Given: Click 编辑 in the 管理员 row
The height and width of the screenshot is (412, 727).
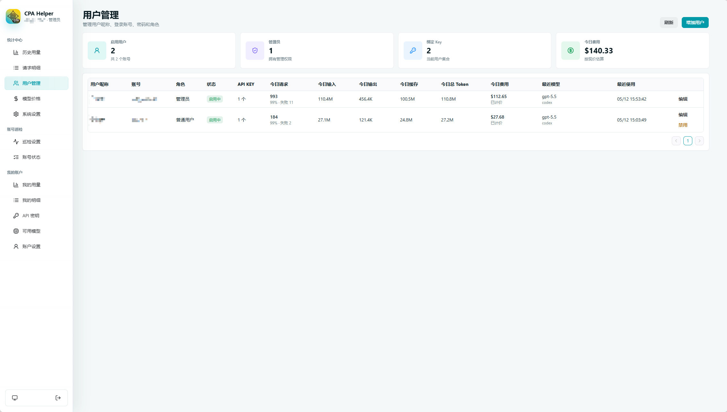Looking at the screenshot, I should pyautogui.click(x=683, y=99).
